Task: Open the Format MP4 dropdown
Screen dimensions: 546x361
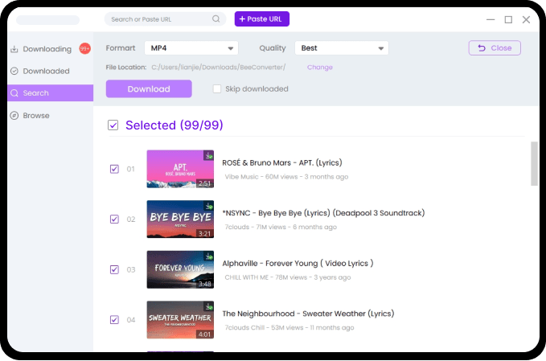Action: (191, 48)
